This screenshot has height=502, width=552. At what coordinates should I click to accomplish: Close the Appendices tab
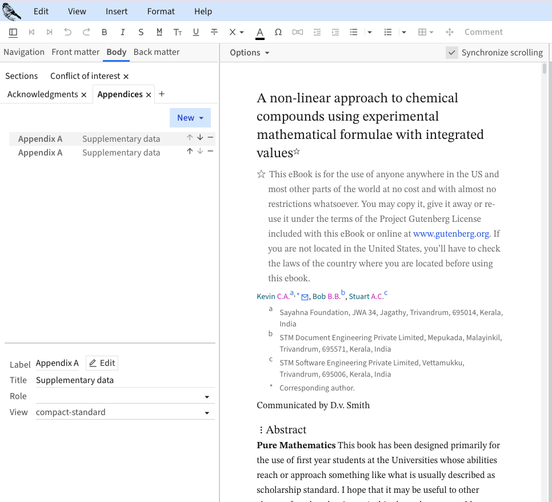[149, 95]
